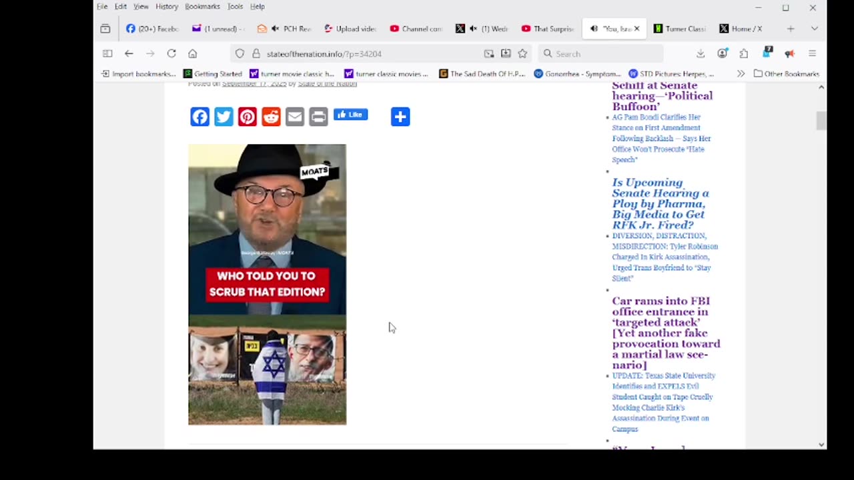The width and height of the screenshot is (854, 480).
Task: Open the Edit menu
Action: [121, 7]
